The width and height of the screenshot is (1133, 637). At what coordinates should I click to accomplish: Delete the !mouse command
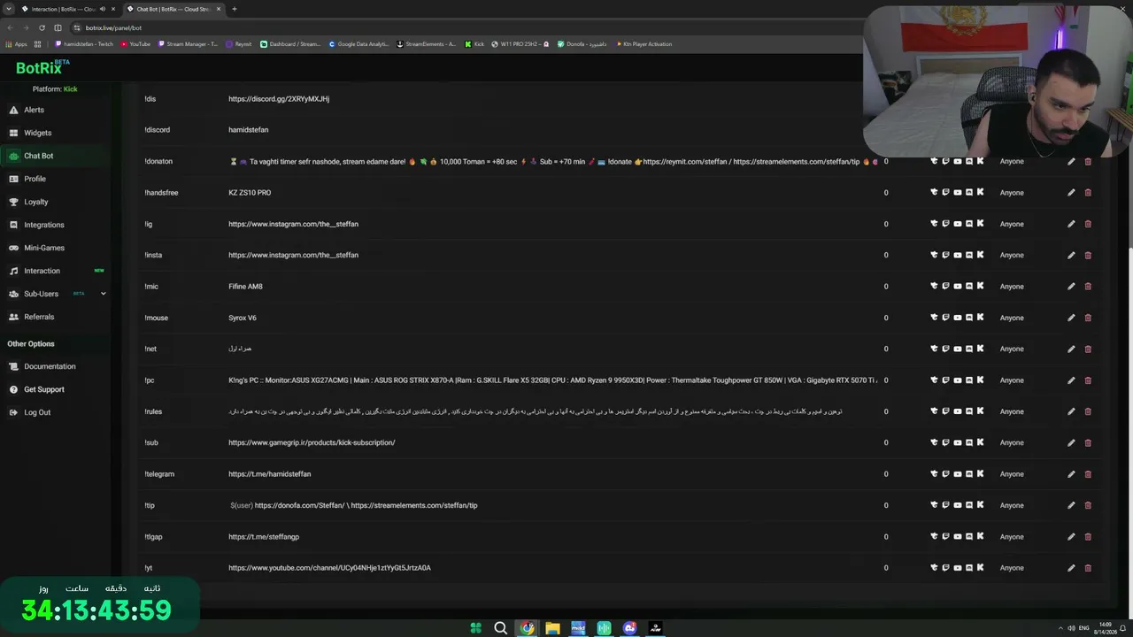(1088, 318)
